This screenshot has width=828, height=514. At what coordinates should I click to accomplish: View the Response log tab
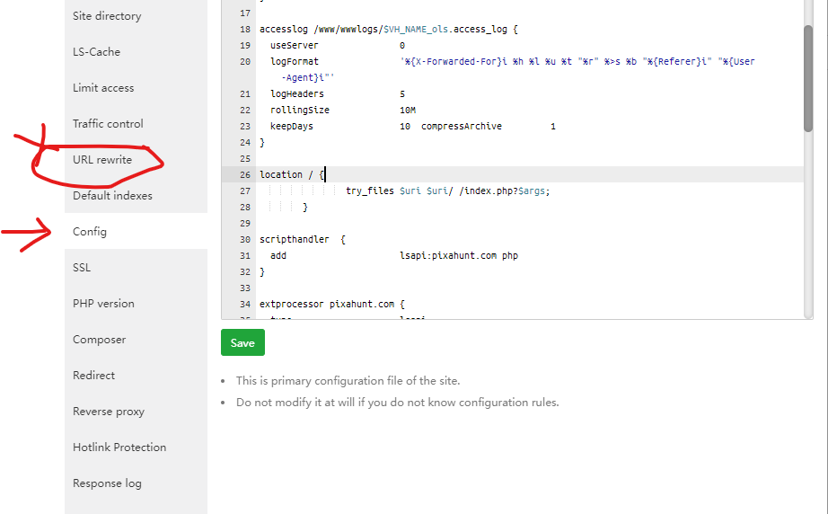[x=107, y=483]
